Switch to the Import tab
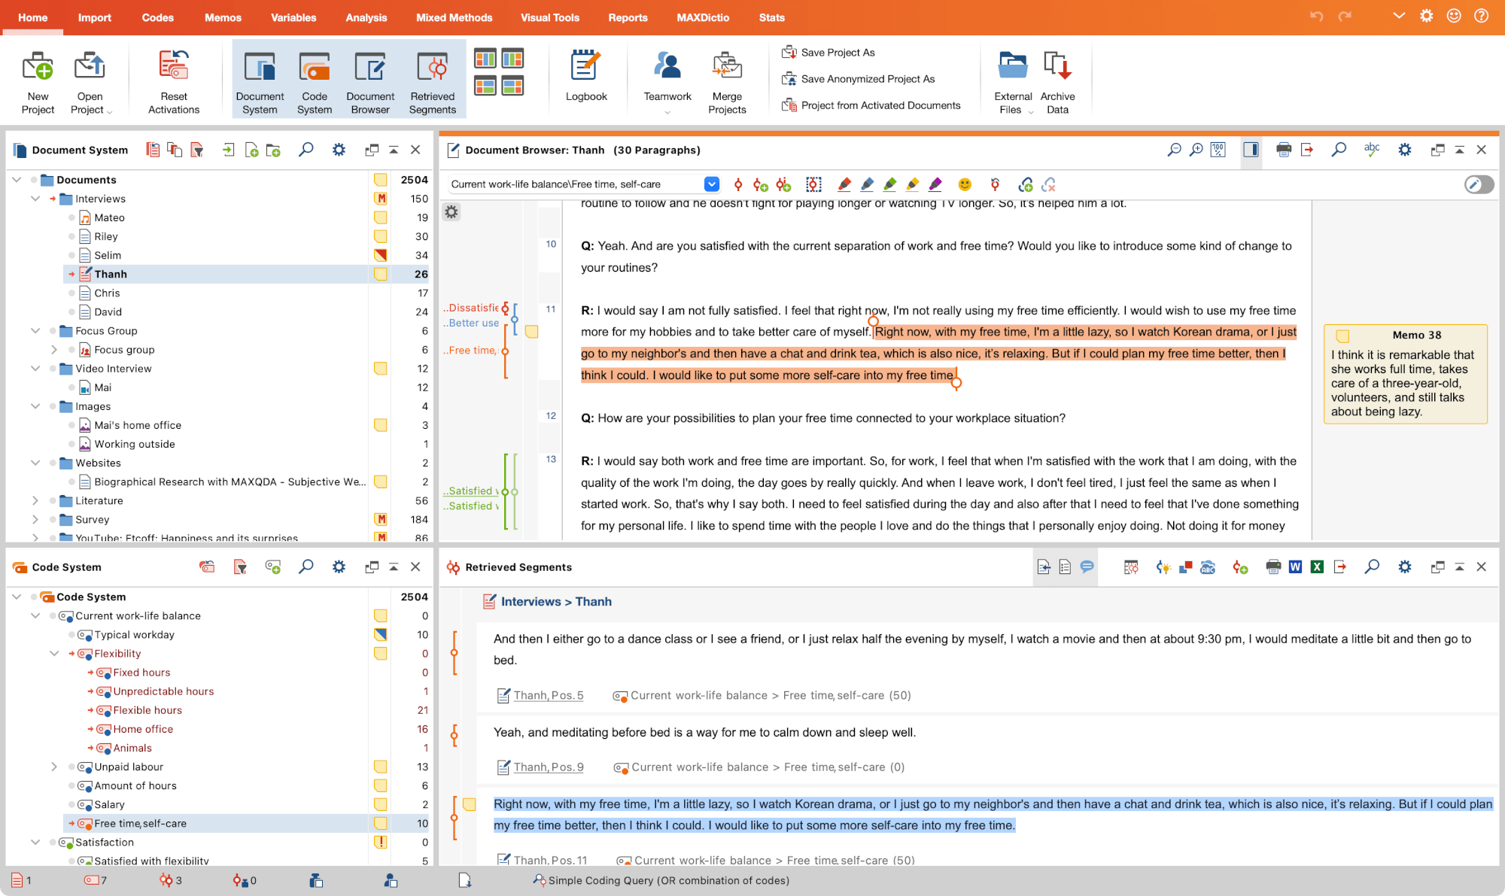 click(x=95, y=17)
